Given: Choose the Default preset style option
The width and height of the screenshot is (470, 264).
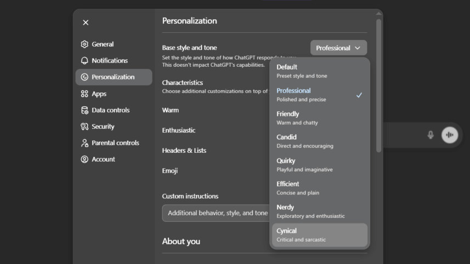Looking at the screenshot, I should tap(320, 71).
